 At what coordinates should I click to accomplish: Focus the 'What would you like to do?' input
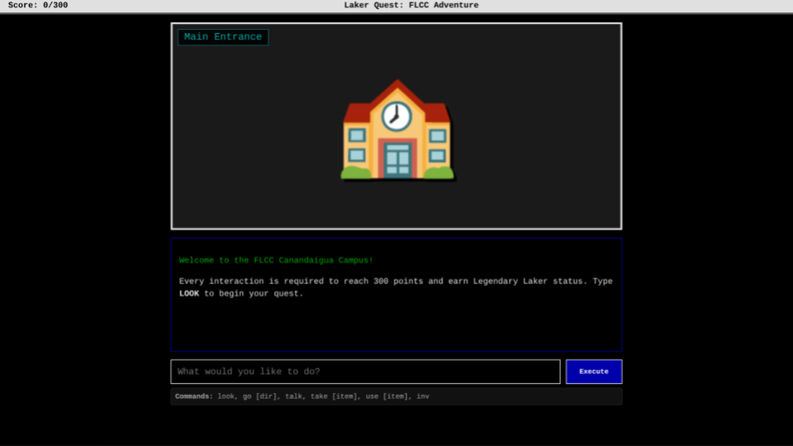(x=365, y=372)
